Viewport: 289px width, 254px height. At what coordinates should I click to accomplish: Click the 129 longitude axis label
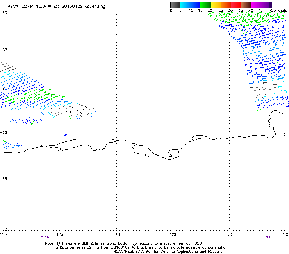coord(173,234)
